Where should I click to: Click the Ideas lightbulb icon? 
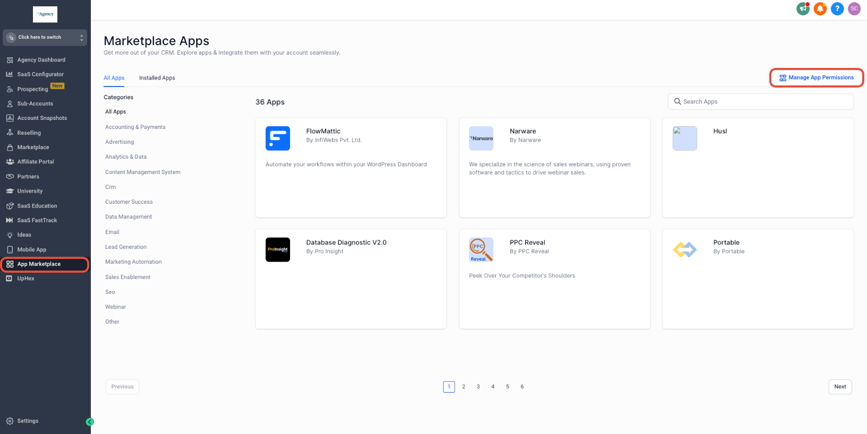[10, 235]
